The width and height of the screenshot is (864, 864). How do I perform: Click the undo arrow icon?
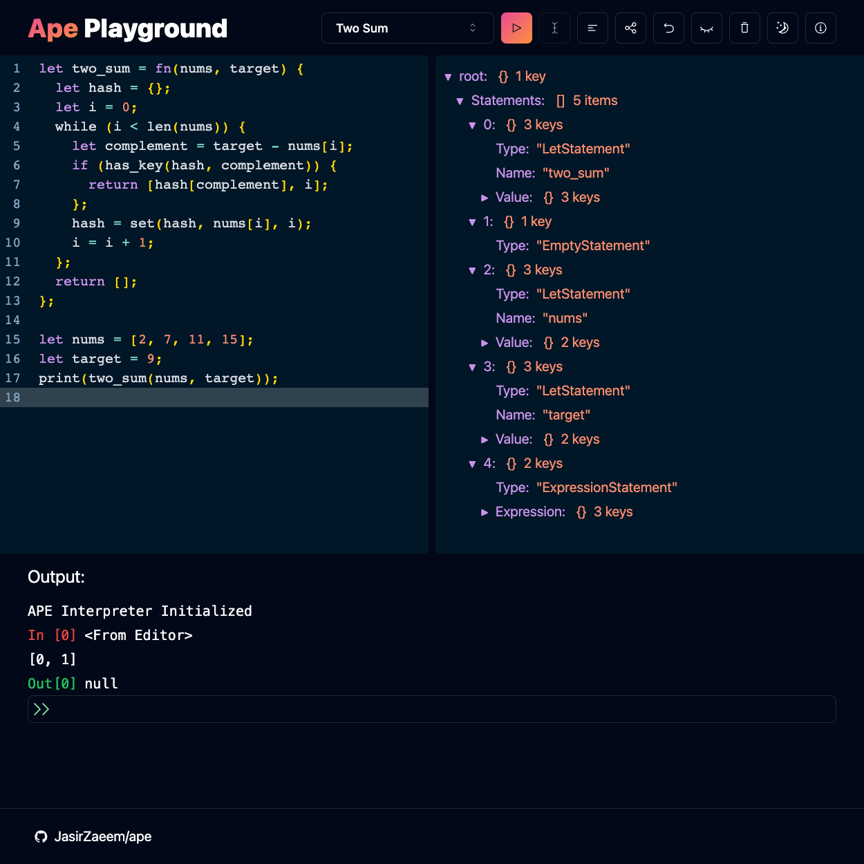click(668, 28)
